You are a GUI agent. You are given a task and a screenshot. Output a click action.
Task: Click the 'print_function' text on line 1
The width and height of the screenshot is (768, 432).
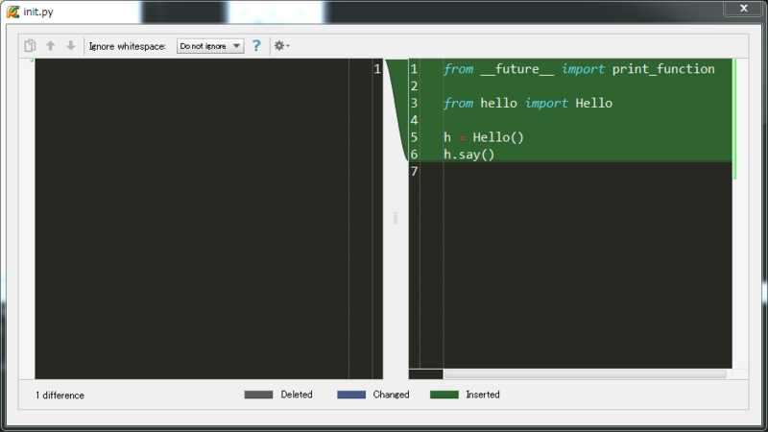coord(663,69)
